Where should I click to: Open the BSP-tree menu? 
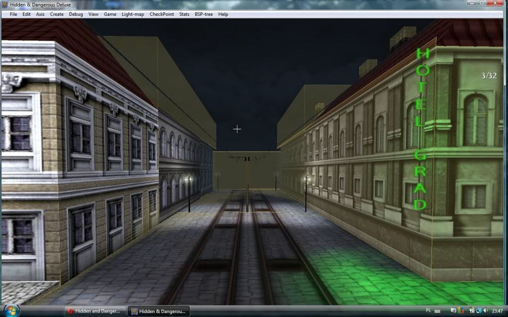204,14
